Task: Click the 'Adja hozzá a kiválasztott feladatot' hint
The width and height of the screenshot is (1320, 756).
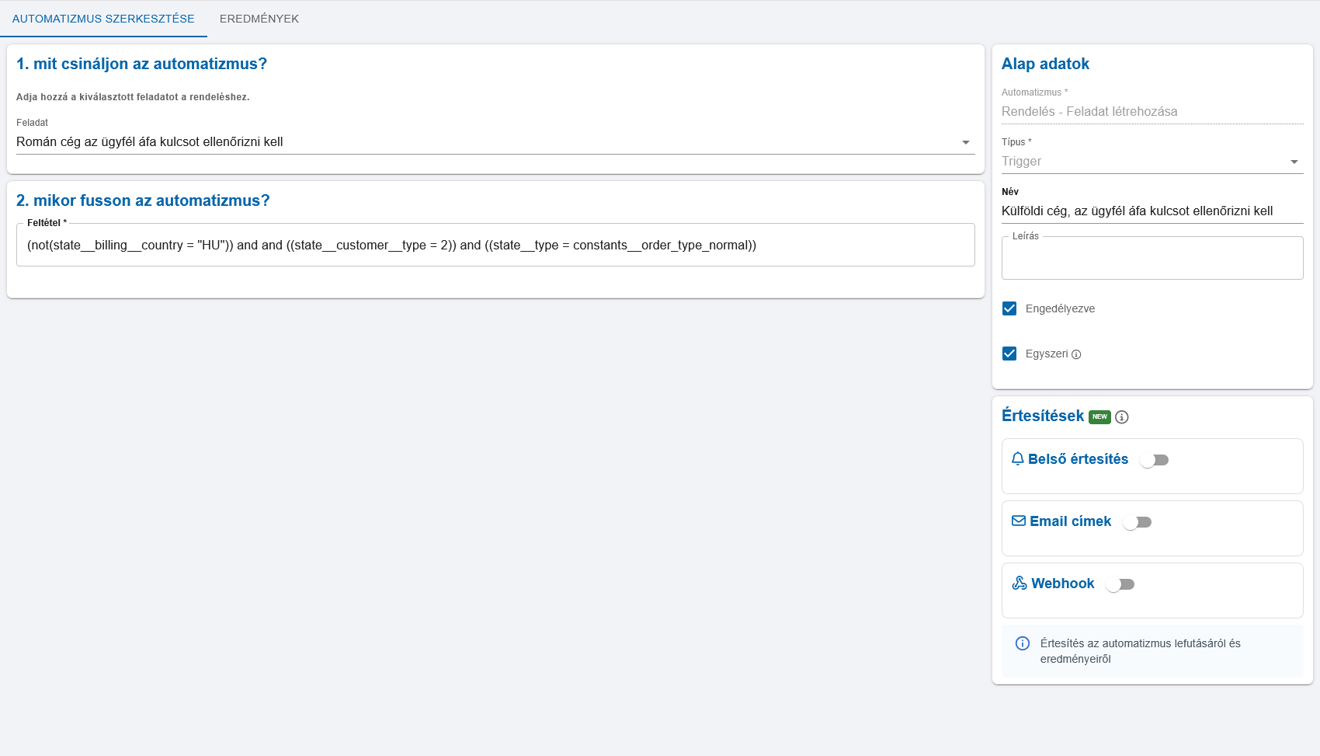Action: click(x=133, y=97)
